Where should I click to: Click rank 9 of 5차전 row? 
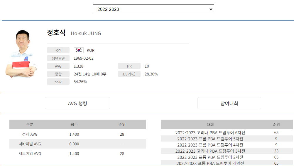[x=276, y=139]
